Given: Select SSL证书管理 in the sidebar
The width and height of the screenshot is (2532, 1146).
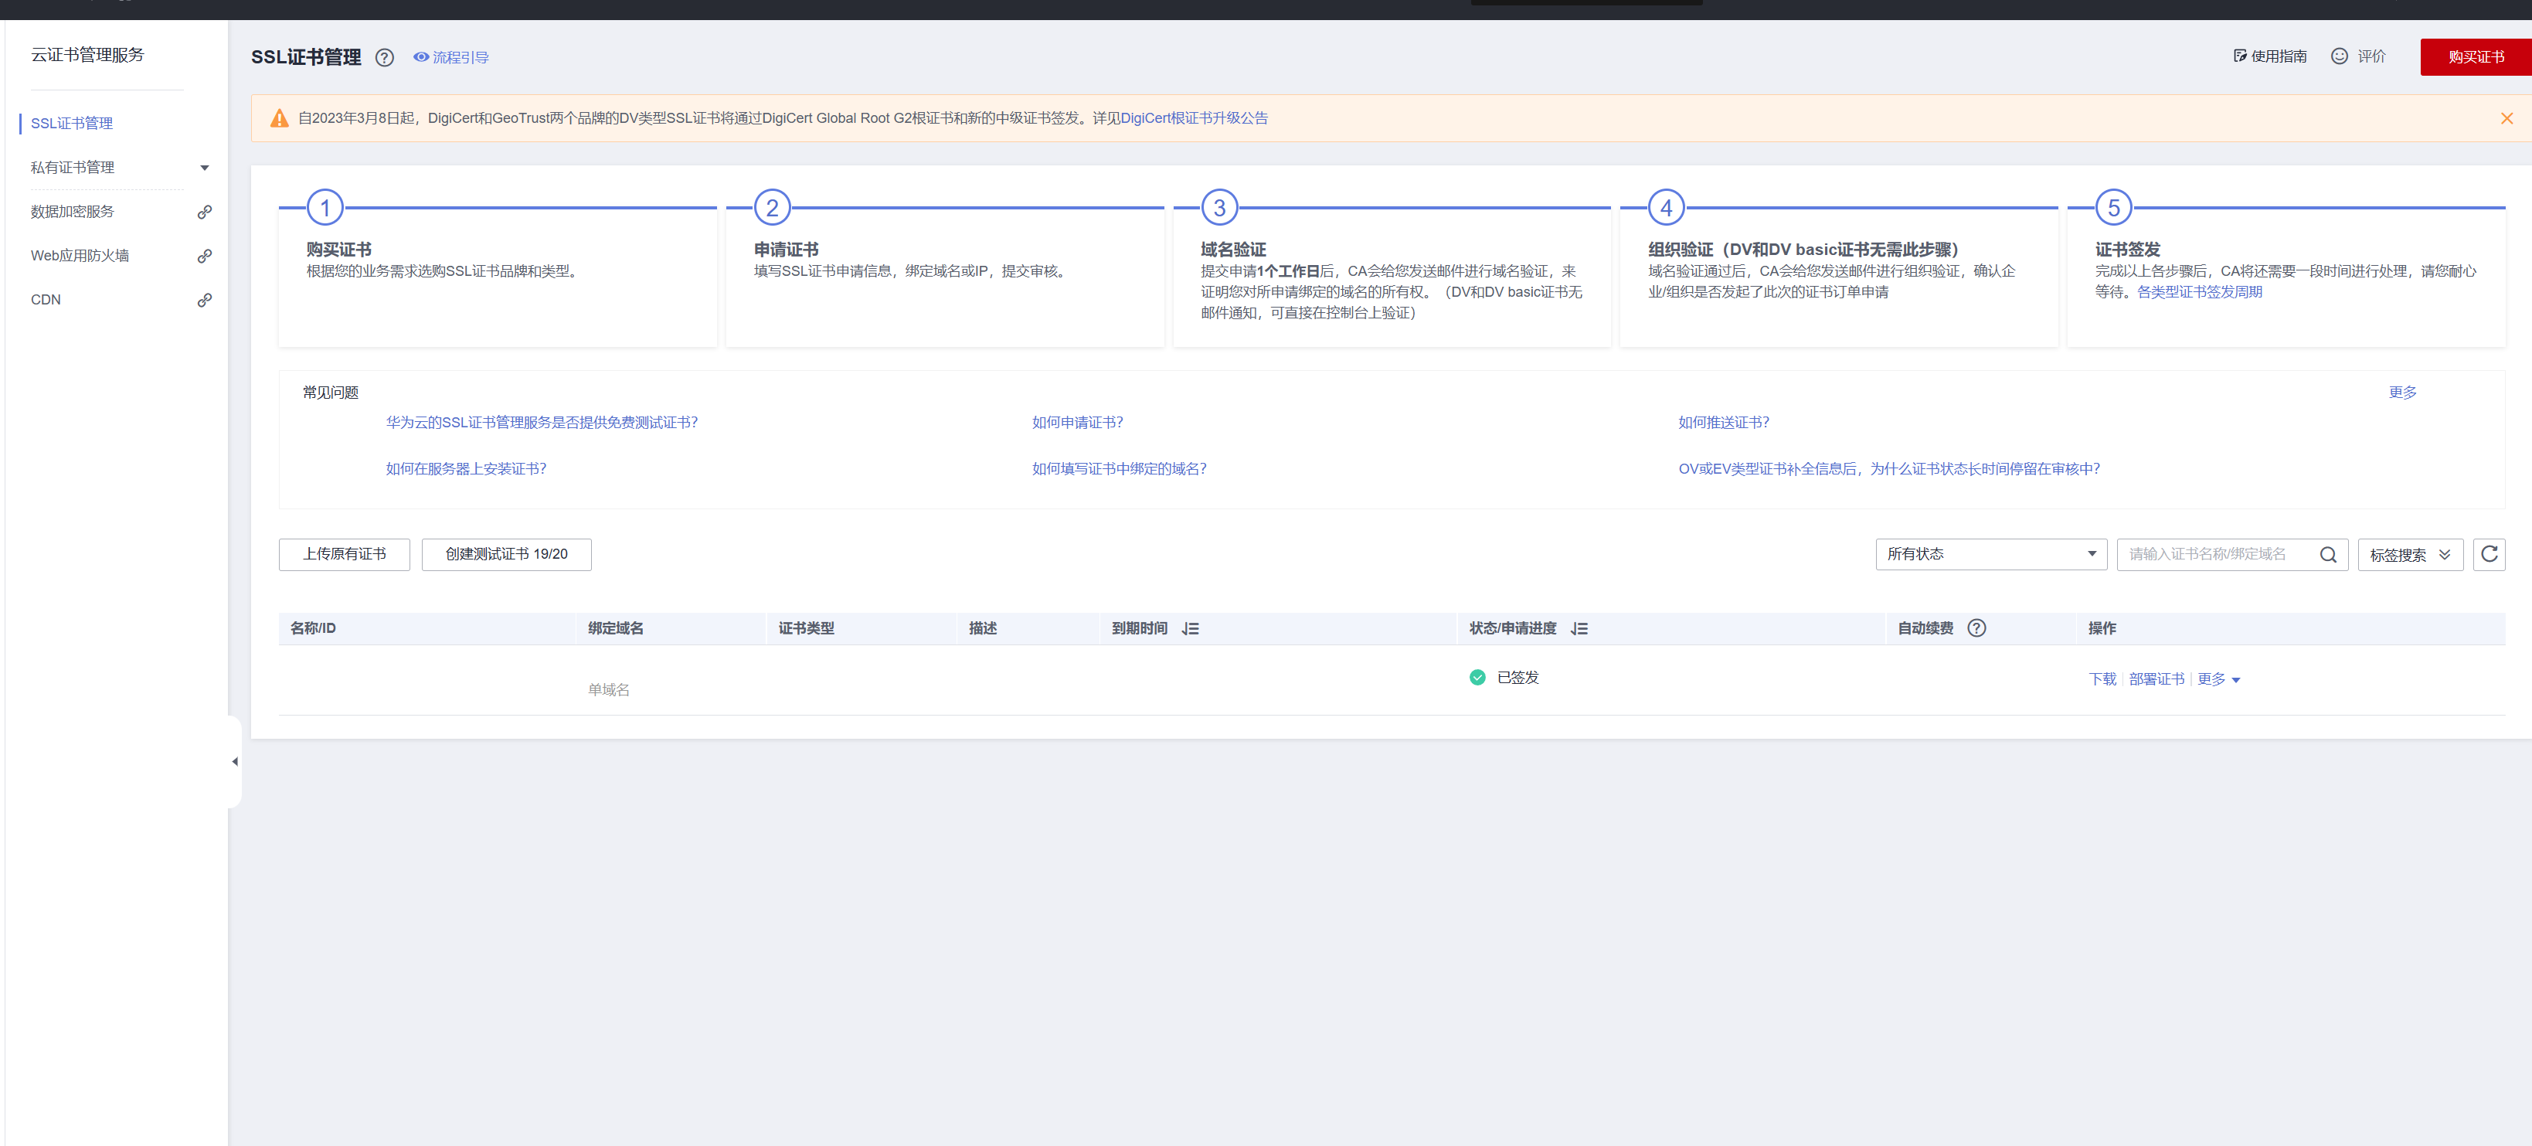Looking at the screenshot, I should (x=72, y=124).
